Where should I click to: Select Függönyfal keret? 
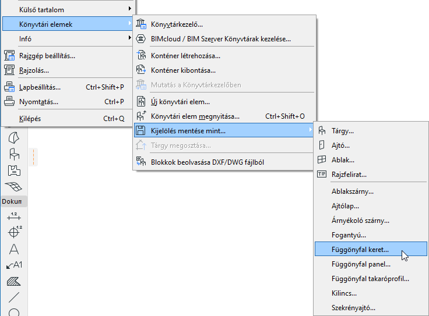click(371, 249)
